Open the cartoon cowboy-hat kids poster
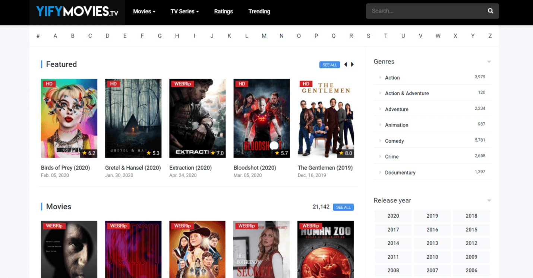This screenshot has width=533, height=278. (198, 249)
